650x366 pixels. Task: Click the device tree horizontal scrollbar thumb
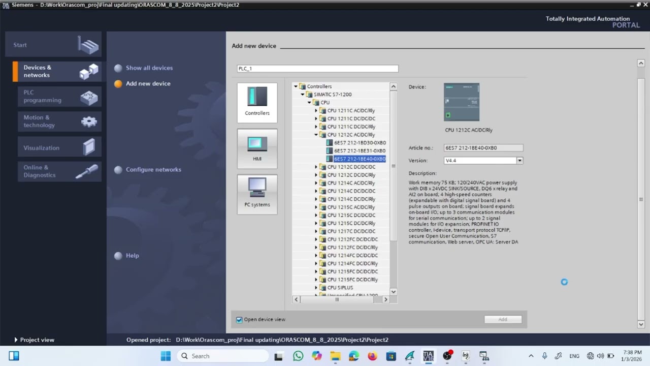point(336,299)
